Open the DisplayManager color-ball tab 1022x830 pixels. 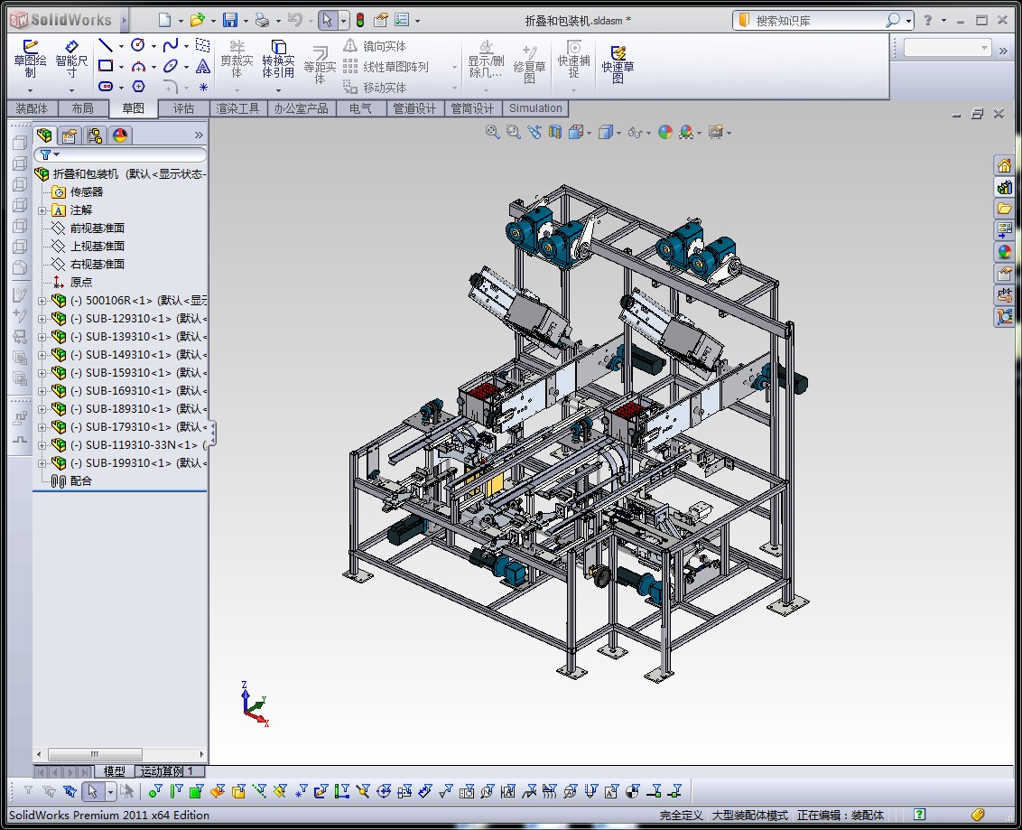(x=119, y=135)
